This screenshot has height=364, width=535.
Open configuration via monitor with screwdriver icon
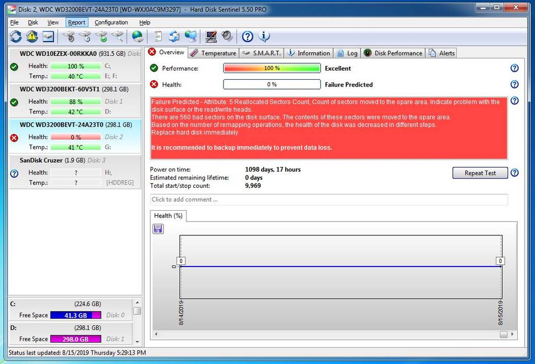pyautogui.click(x=211, y=36)
